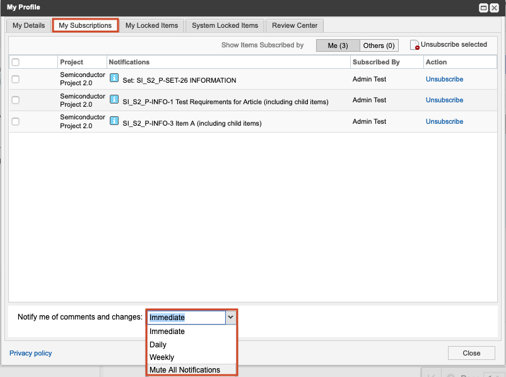Unsubscribe from SI_S2_P-SET-26 INFORMATION
Viewport: 506px width, 377px height.
click(x=444, y=79)
